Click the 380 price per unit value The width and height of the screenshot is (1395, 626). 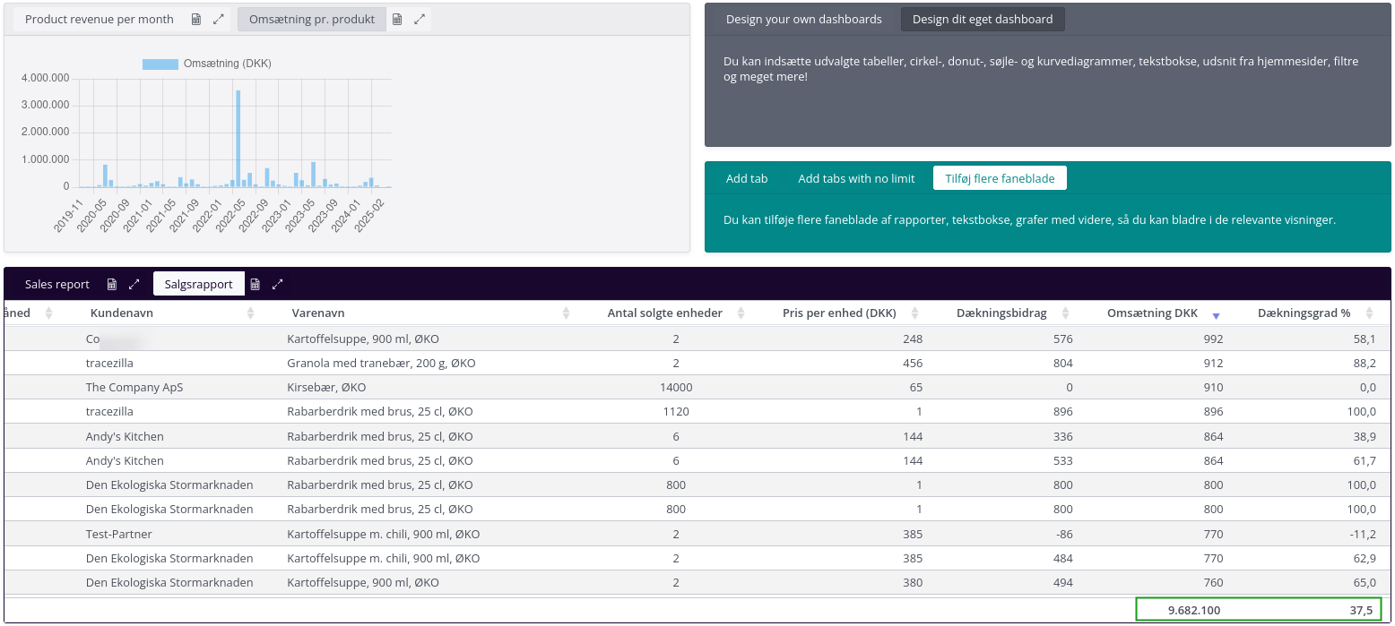tap(913, 582)
